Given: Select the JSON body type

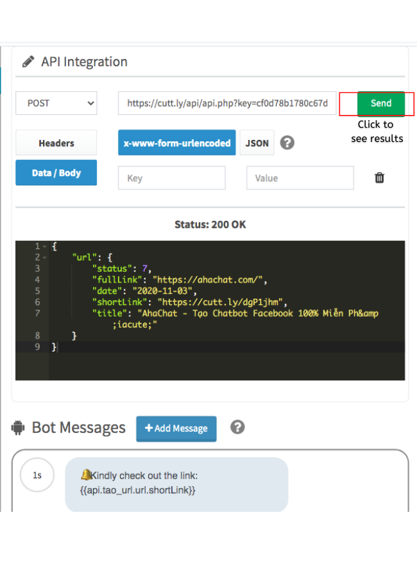Looking at the screenshot, I should point(257,143).
